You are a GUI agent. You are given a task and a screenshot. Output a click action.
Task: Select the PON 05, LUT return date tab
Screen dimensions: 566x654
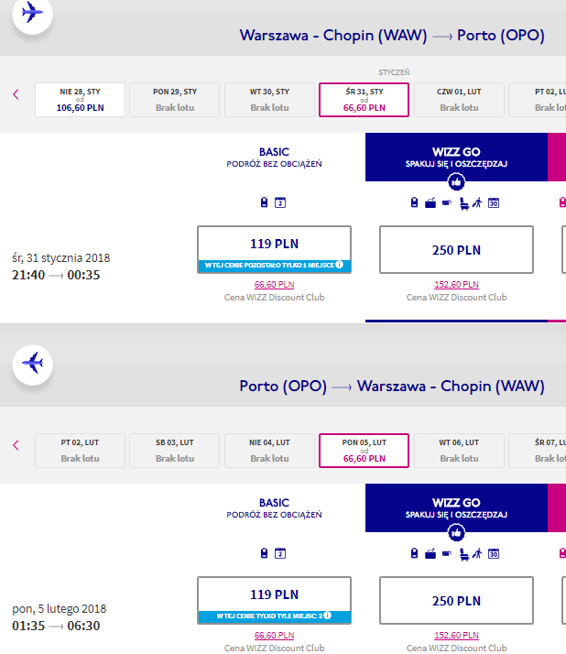(365, 451)
